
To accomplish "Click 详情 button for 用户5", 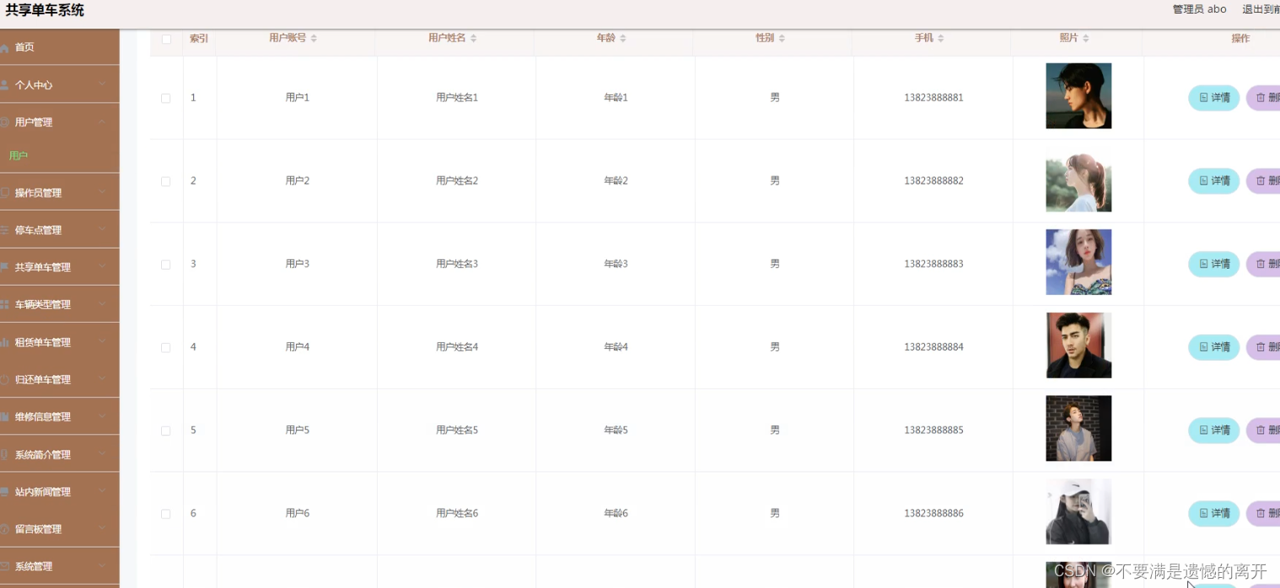I will point(1214,430).
